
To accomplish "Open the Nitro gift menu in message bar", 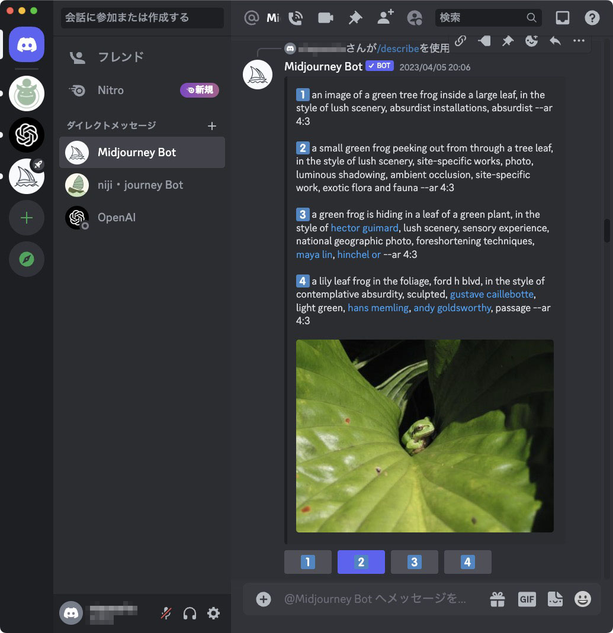I will point(498,599).
